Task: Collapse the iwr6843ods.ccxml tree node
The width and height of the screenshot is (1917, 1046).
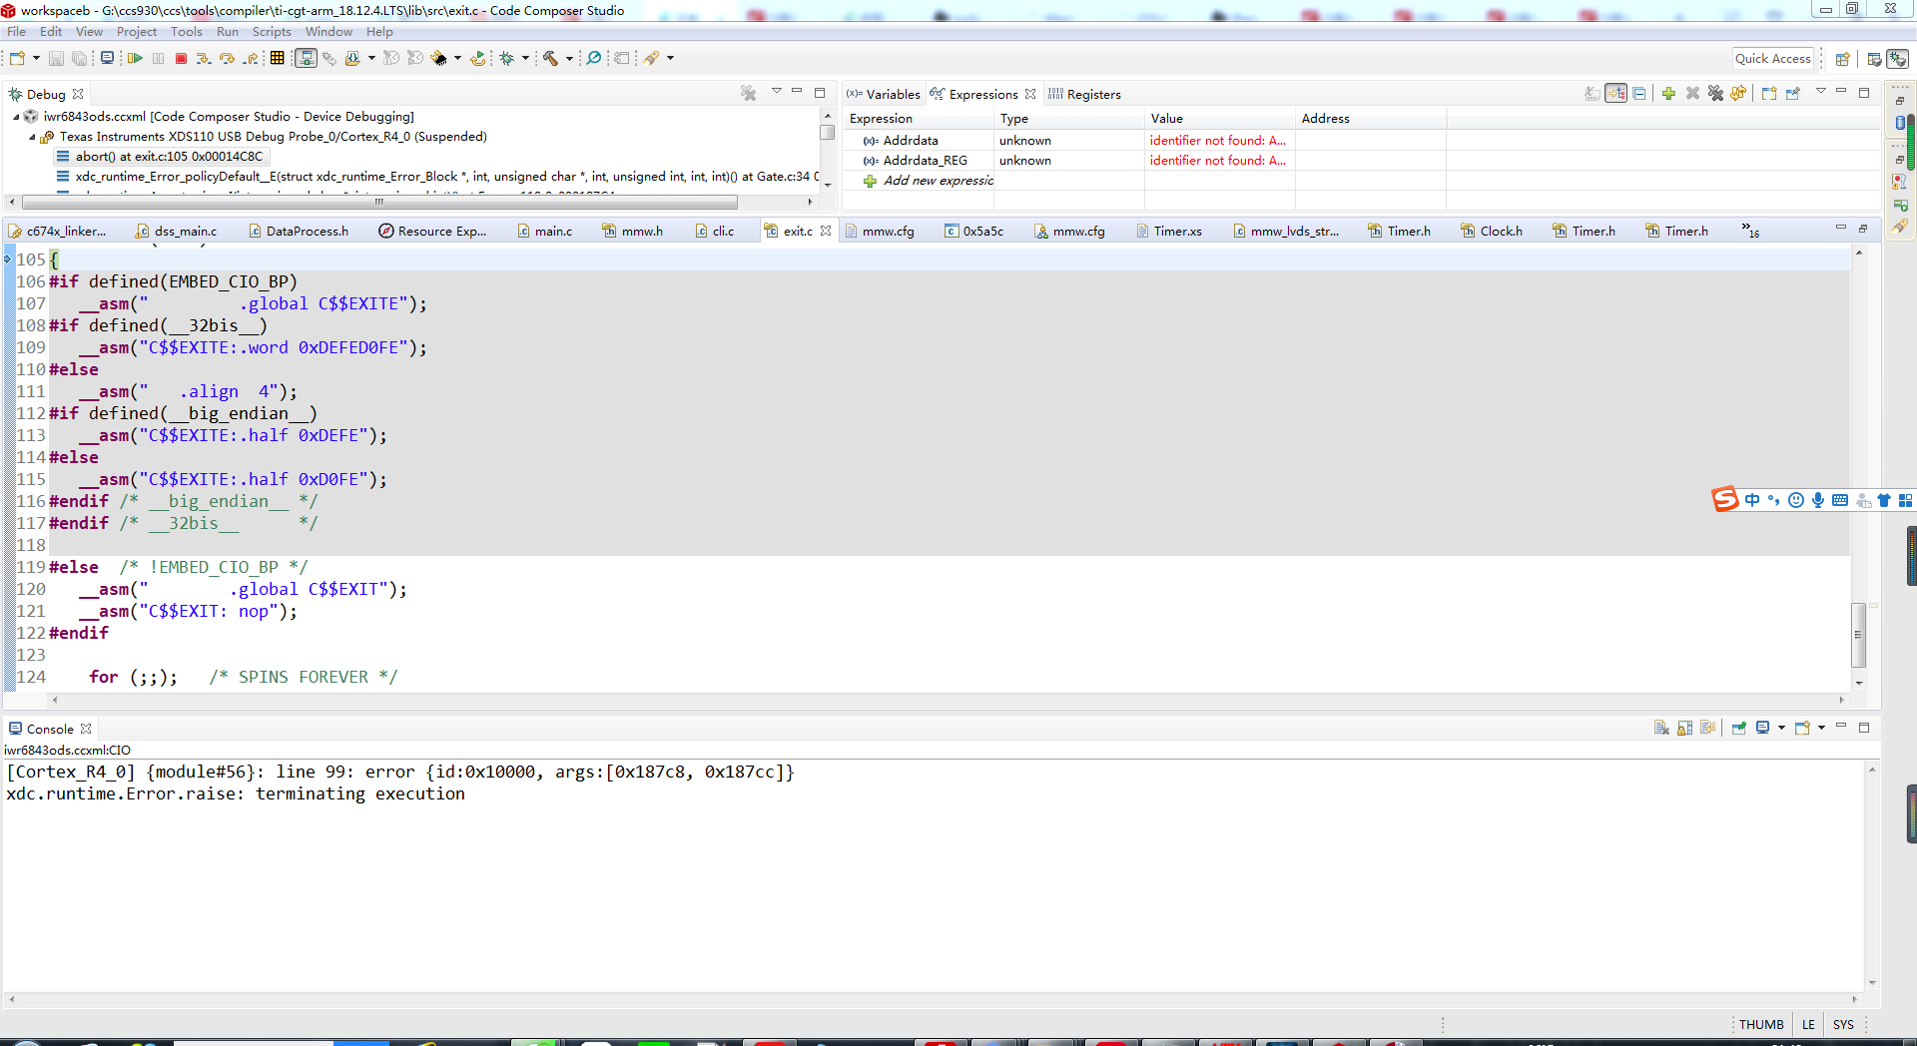Action: pos(17,117)
